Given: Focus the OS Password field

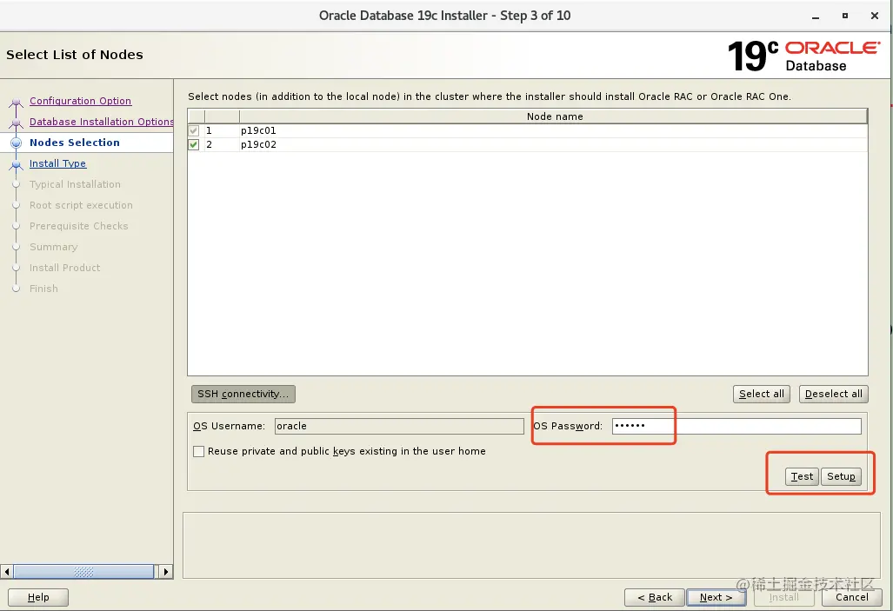Looking at the screenshot, I should click(x=736, y=426).
